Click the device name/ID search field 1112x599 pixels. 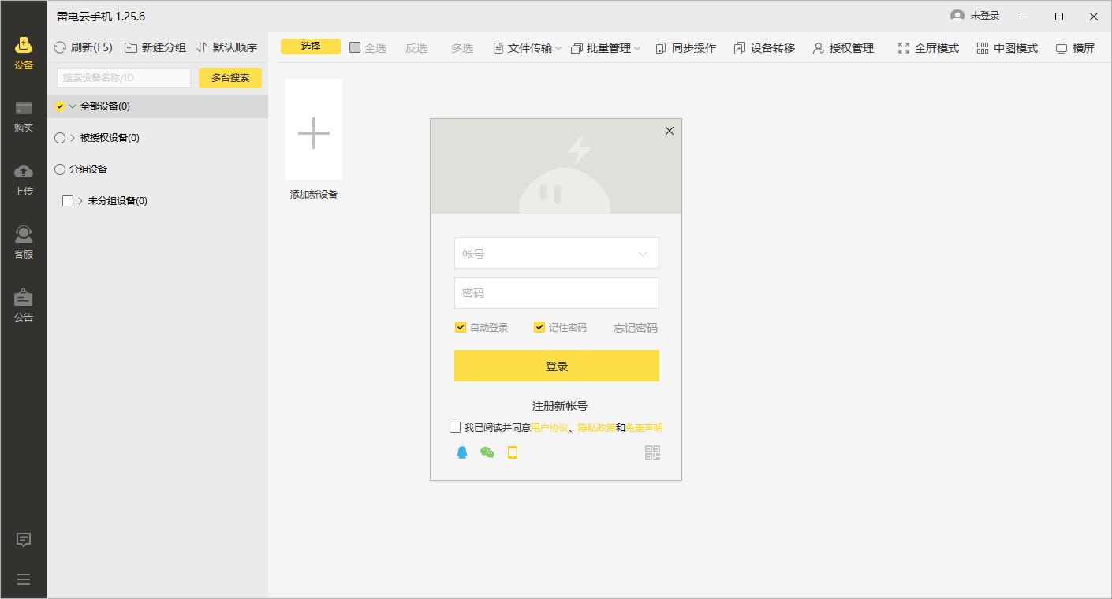(x=124, y=78)
